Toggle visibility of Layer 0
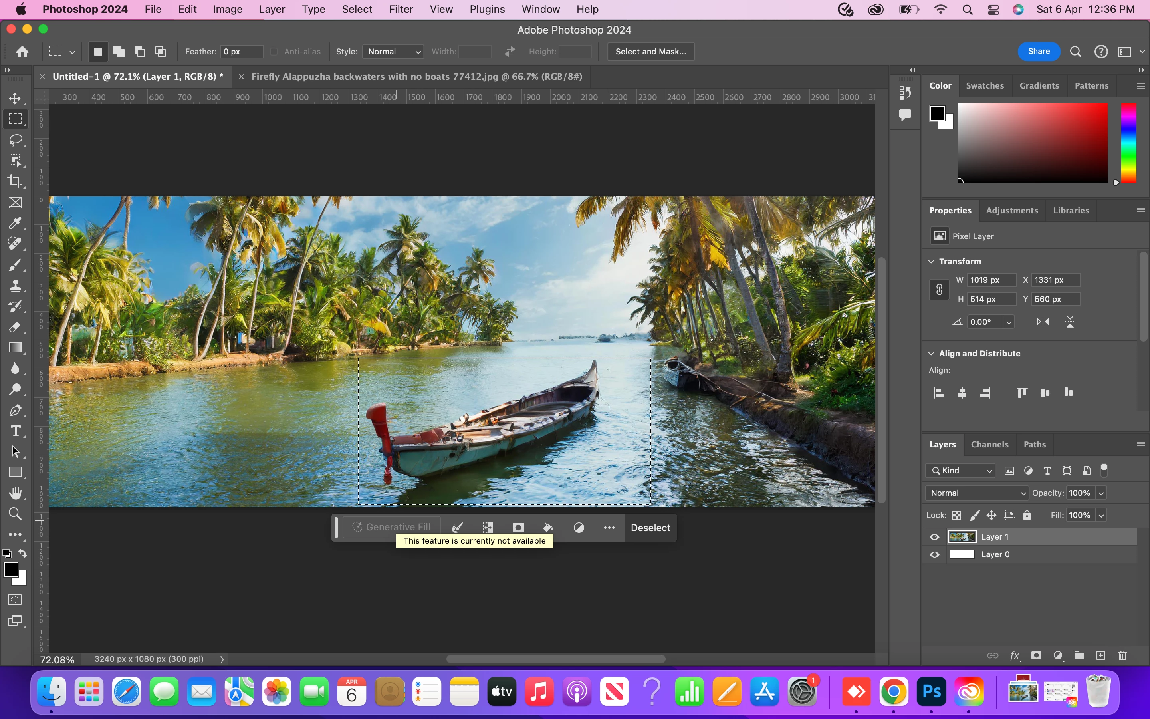The image size is (1150, 719). click(x=934, y=554)
